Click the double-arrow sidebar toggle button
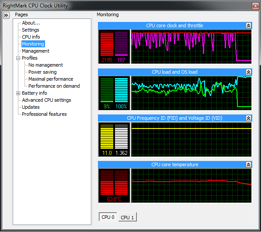This screenshot has height=232, width=261. pyautogui.click(x=6, y=15)
